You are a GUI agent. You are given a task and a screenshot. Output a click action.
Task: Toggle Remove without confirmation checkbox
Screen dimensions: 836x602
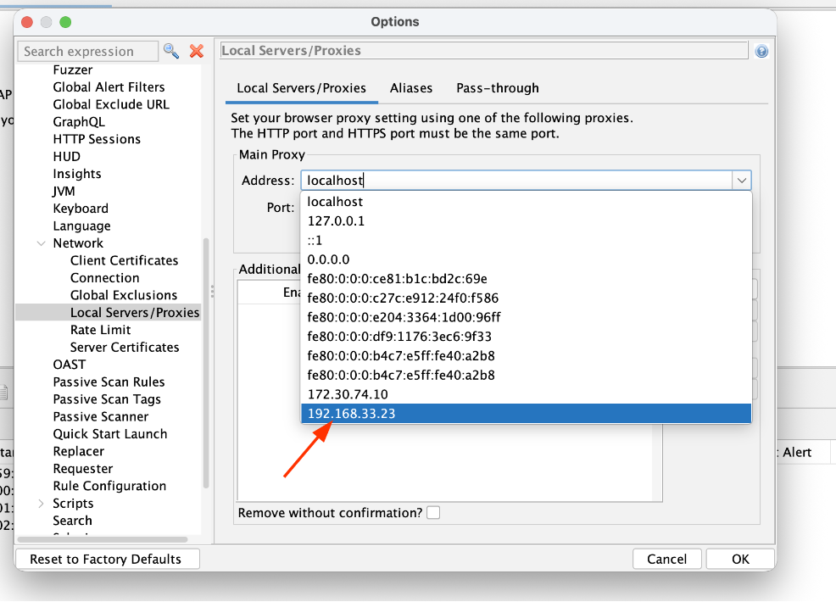click(x=433, y=513)
